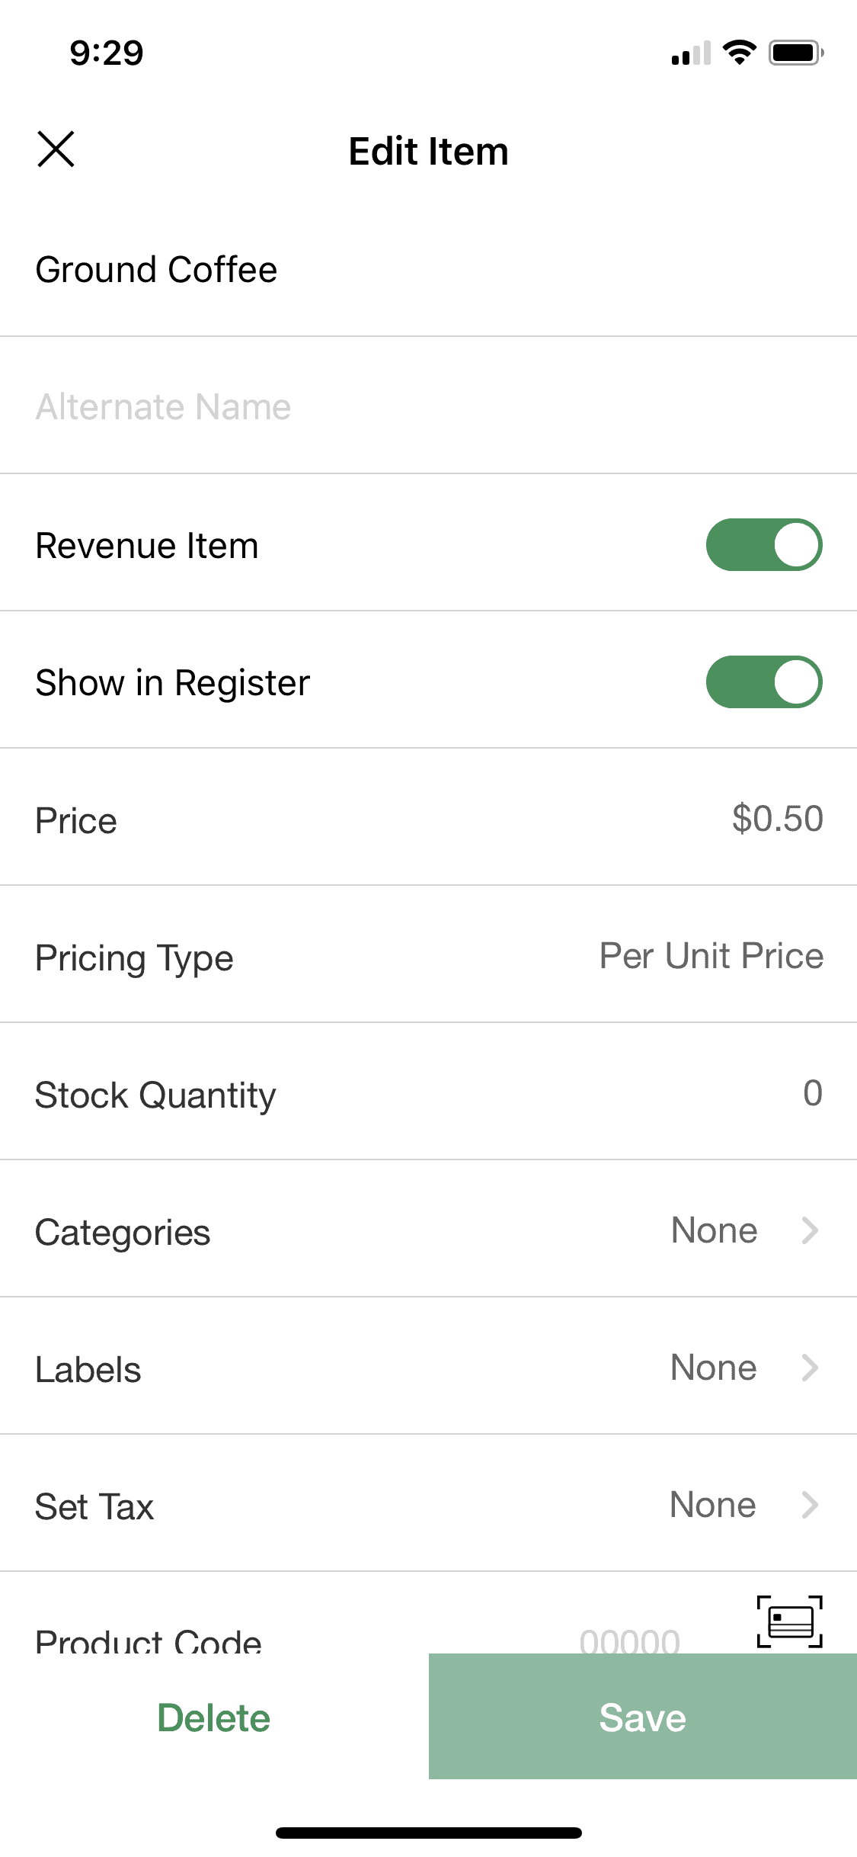This screenshot has height=1857, width=857.
Task: Change the Stock Quantity value
Action: pyautogui.click(x=813, y=1093)
